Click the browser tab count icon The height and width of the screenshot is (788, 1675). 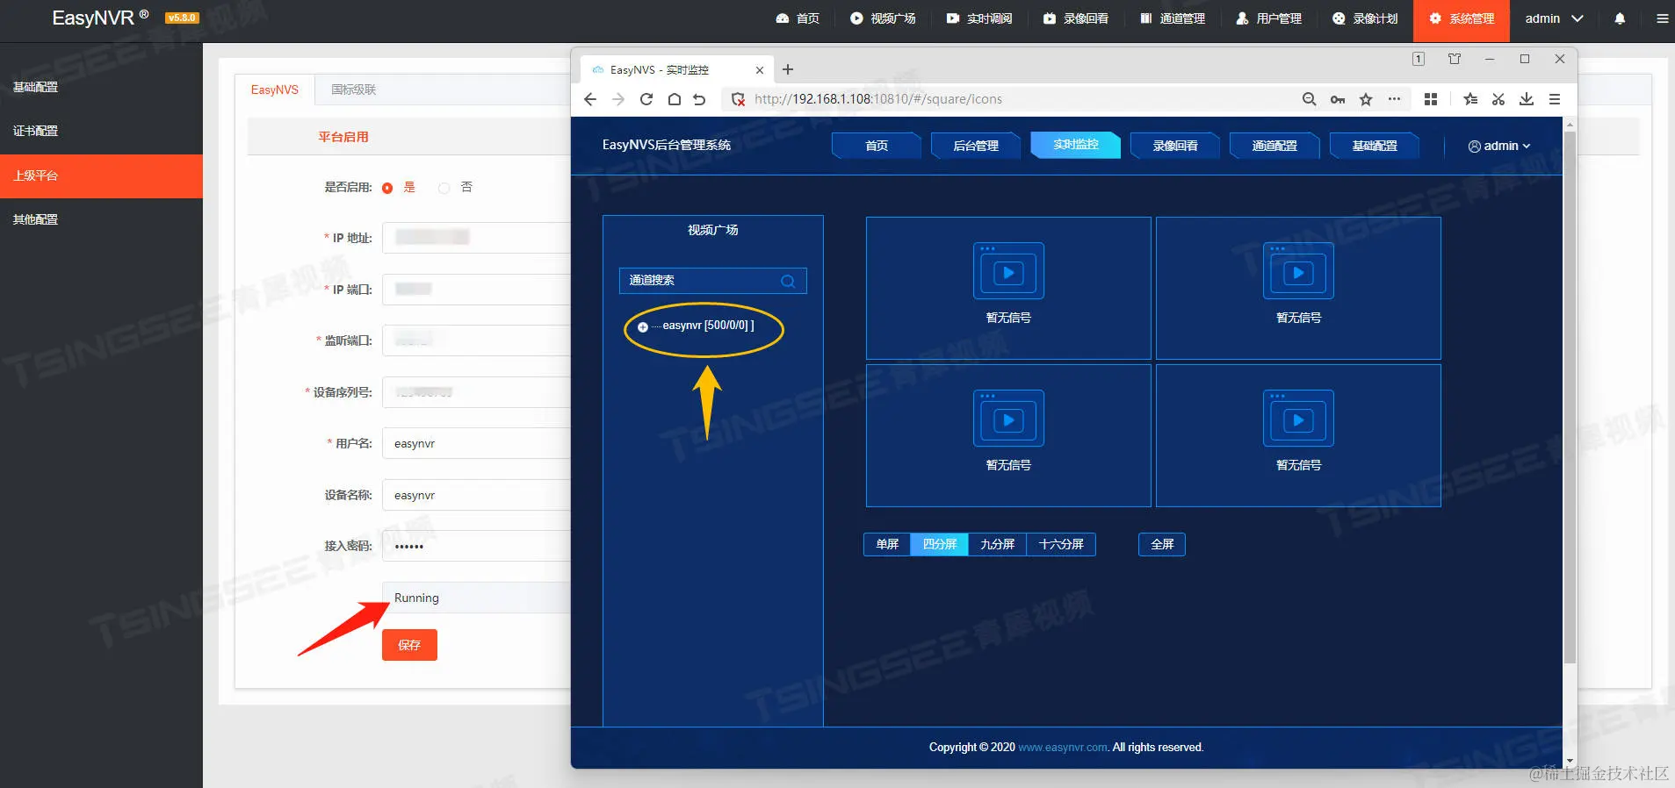(1419, 59)
